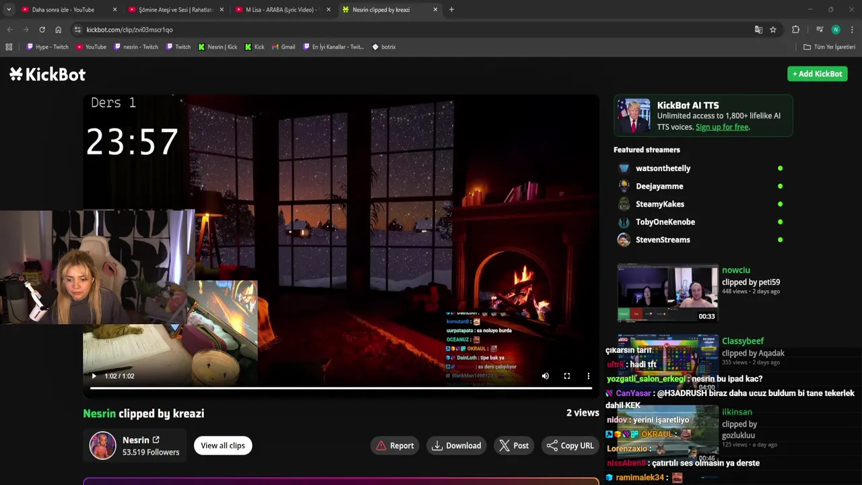Open YouTube bookmark

[x=91, y=47]
